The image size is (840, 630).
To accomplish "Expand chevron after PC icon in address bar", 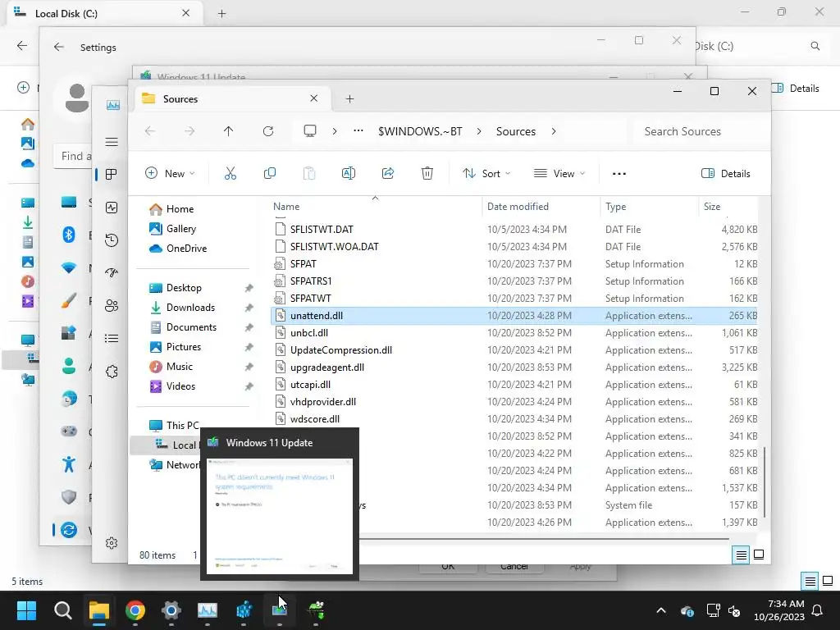I will click(x=335, y=131).
